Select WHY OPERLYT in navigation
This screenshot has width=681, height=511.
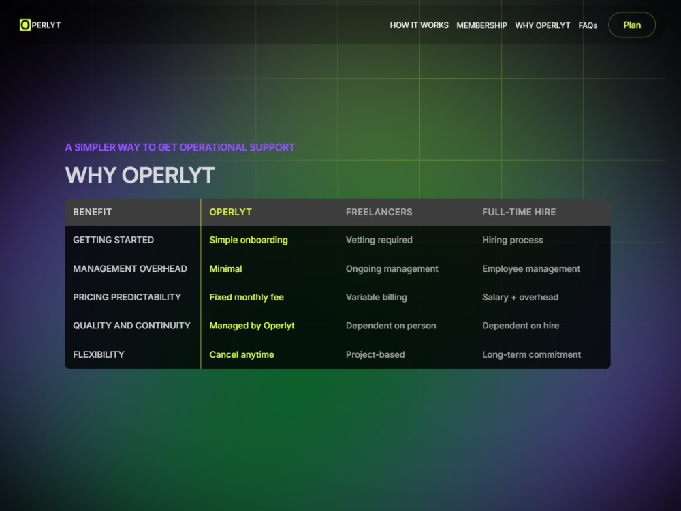point(543,25)
